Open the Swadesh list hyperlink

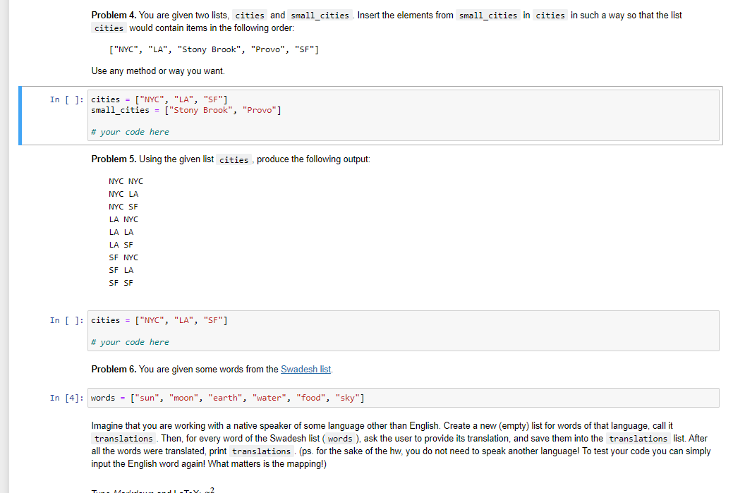click(x=305, y=369)
